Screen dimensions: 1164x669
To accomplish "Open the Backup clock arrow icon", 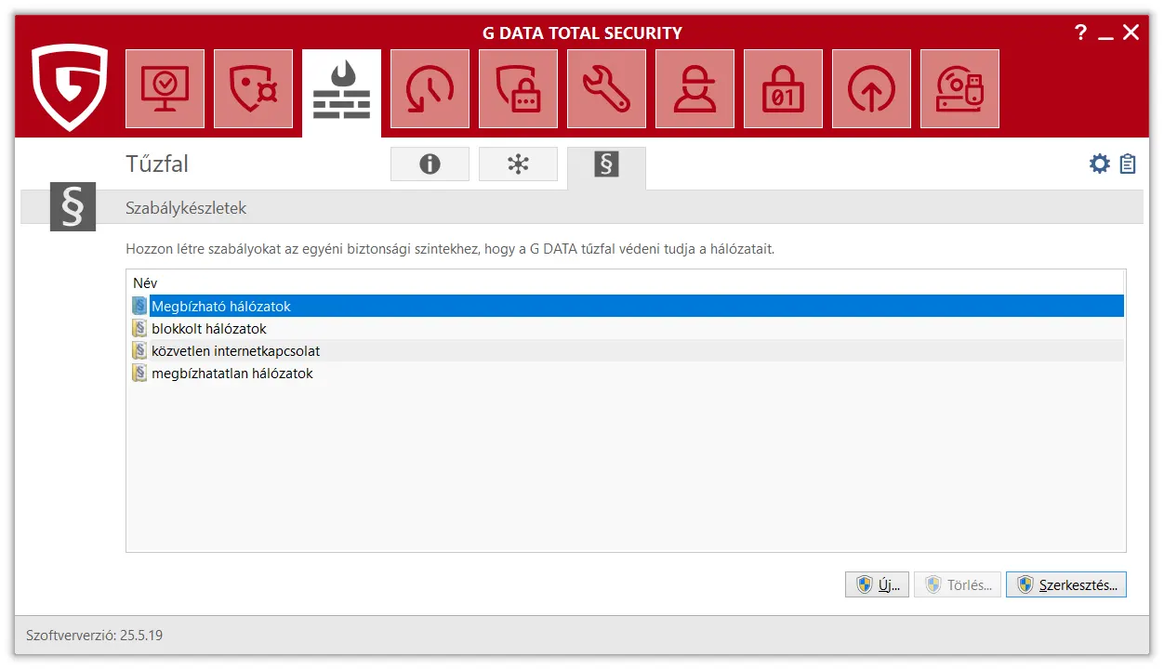I will (430, 89).
